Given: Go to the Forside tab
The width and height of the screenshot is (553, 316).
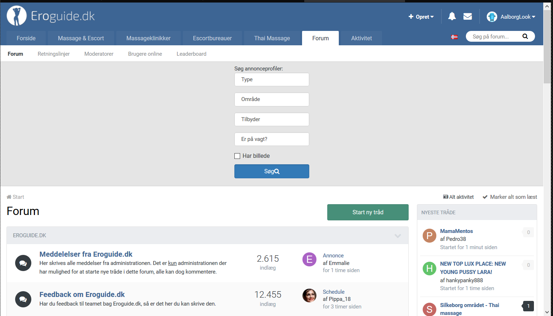Looking at the screenshot, I should (x=26, y=38).
